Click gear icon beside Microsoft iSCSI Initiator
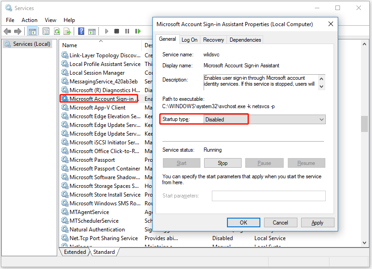372x269 pixels. click(x=65, y=142)
